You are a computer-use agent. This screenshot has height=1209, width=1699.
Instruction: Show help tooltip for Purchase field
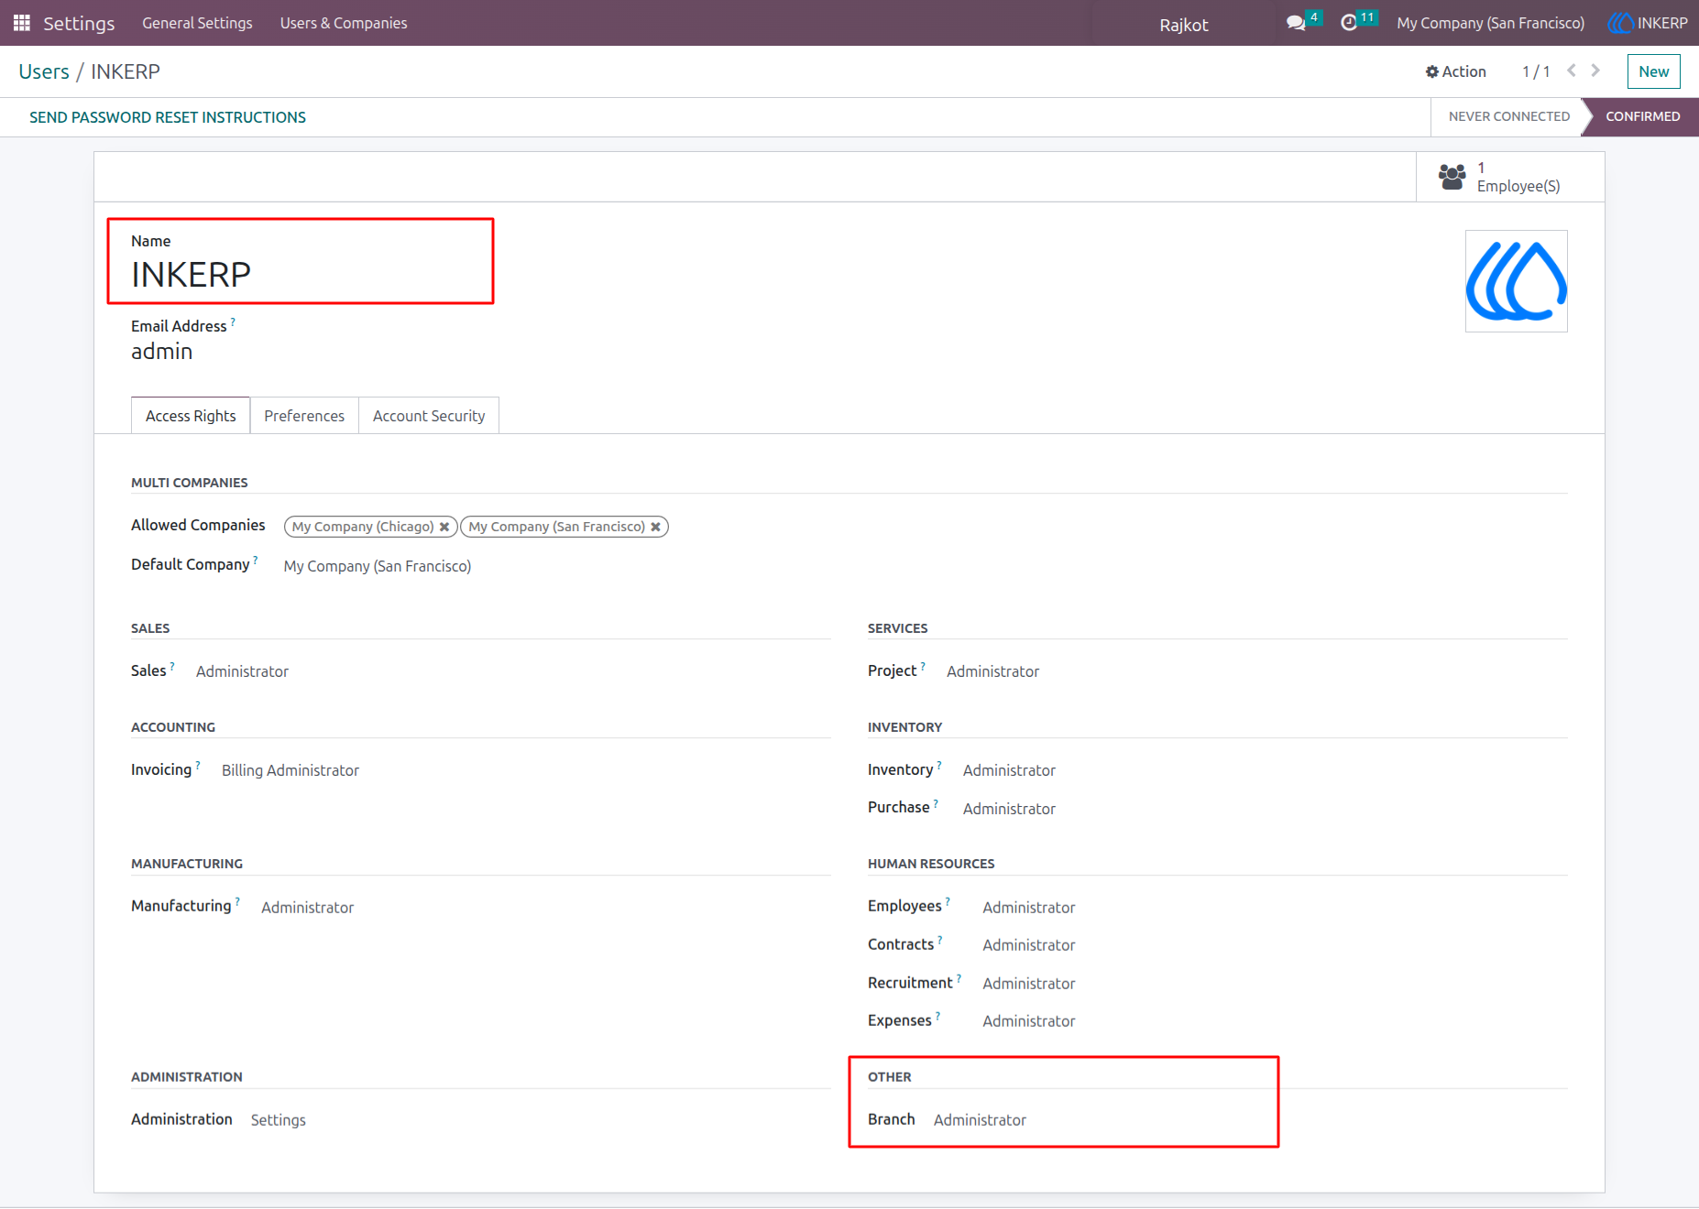936,803
